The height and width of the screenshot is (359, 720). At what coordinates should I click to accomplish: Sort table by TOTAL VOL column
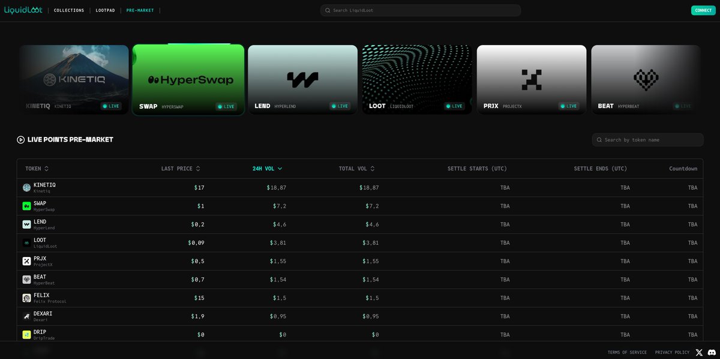(x=356, y=169)
